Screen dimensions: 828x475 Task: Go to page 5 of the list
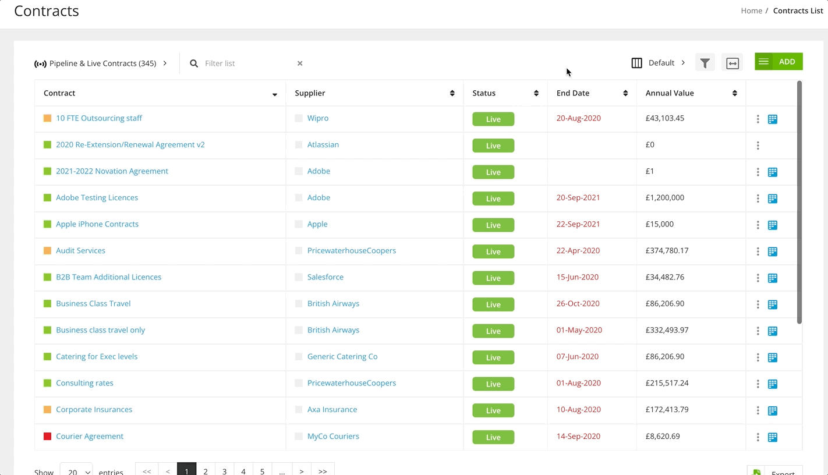262,470
